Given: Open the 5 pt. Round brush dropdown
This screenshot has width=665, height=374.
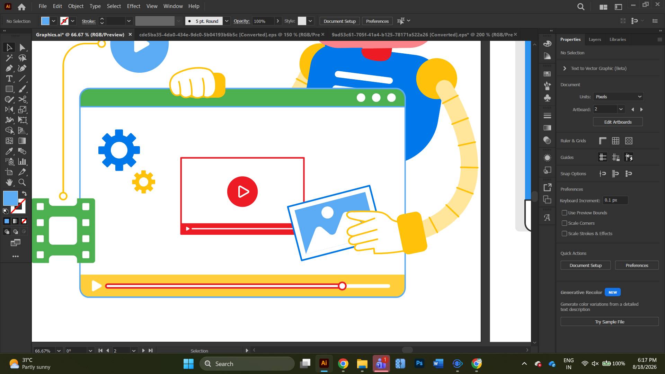Looking at the screenshot, I should pos(227,21).
